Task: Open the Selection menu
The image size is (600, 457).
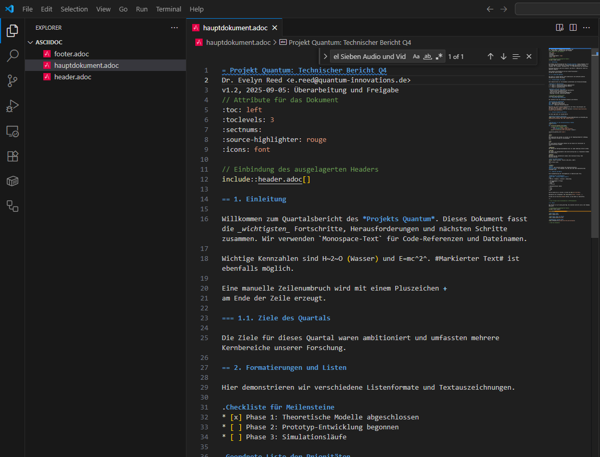Action: coord(74,9)
